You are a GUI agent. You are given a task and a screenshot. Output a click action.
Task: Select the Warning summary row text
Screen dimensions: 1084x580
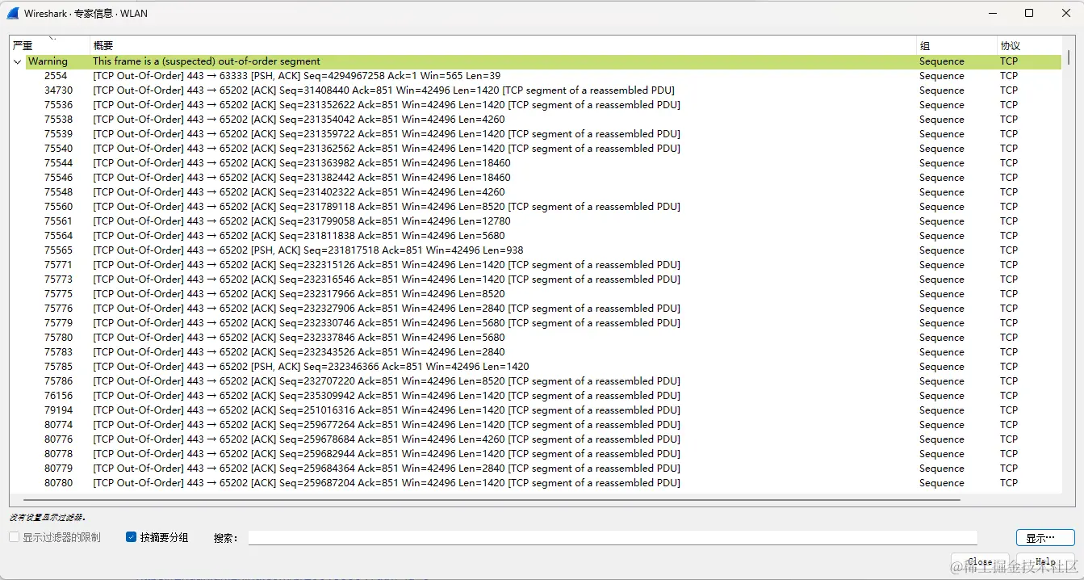point(207,61)
